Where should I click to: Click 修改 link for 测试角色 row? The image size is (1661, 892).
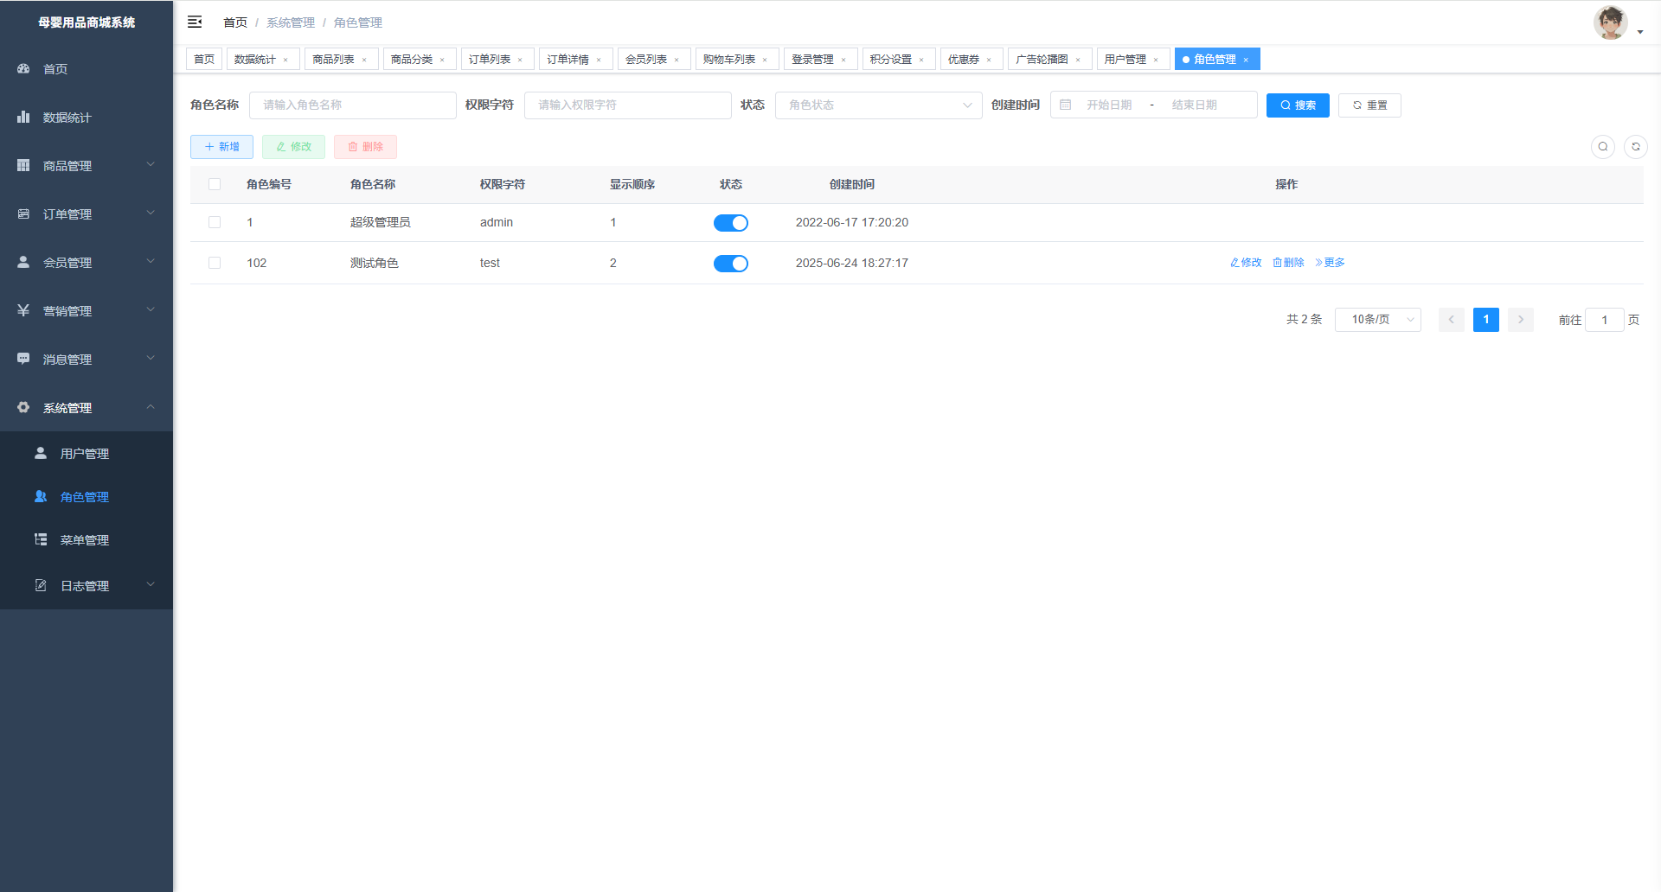pos(1246,263)
